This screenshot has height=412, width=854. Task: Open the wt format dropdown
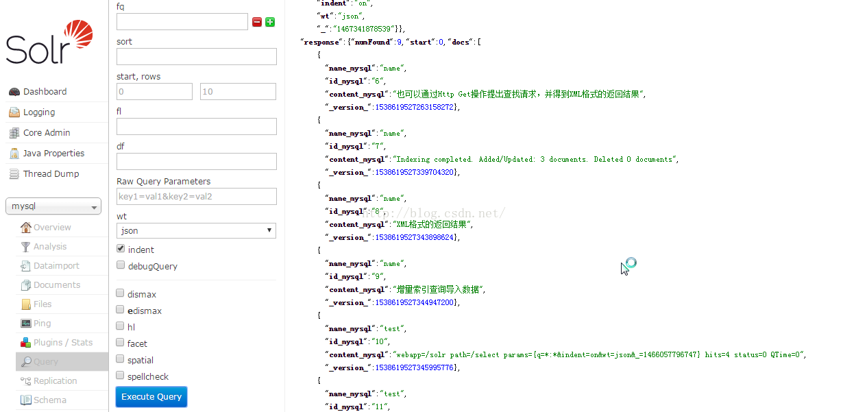(x=196, y=231)
